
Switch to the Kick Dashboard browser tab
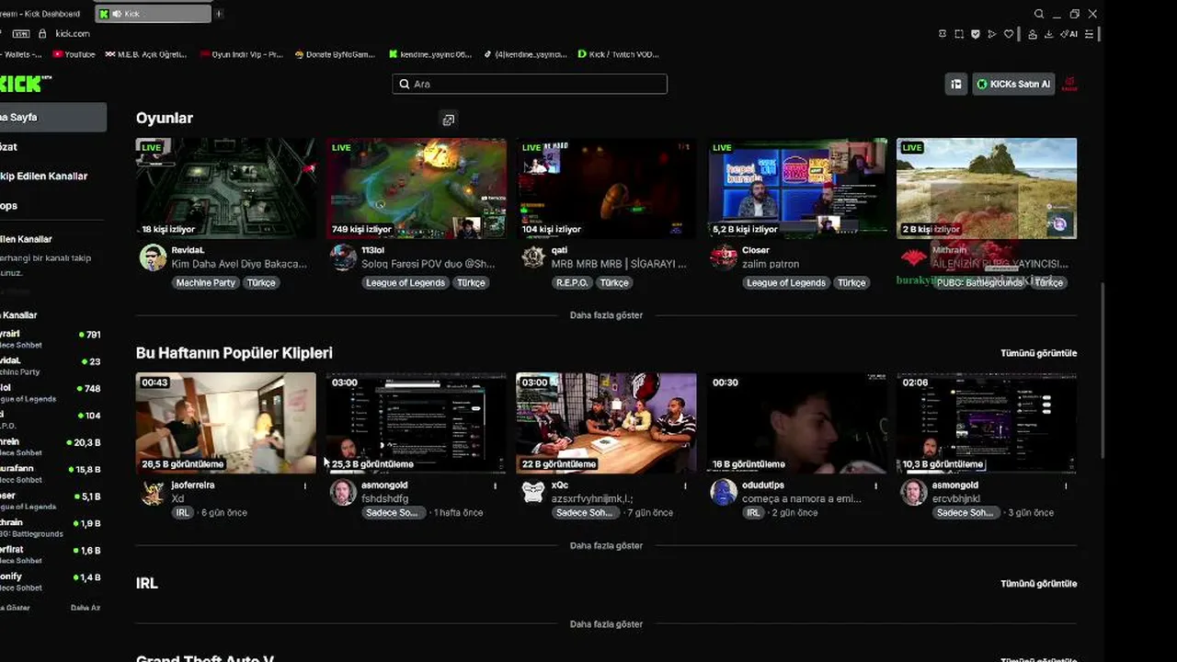(42, 14)
